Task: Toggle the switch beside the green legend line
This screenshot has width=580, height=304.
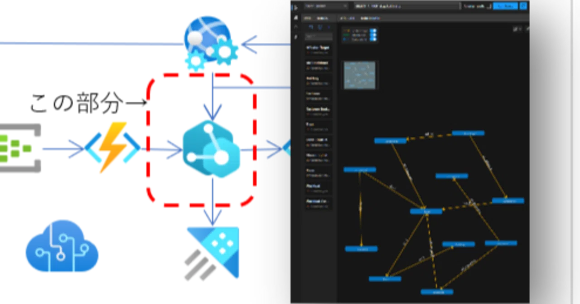Action: [x=373, y=35]
